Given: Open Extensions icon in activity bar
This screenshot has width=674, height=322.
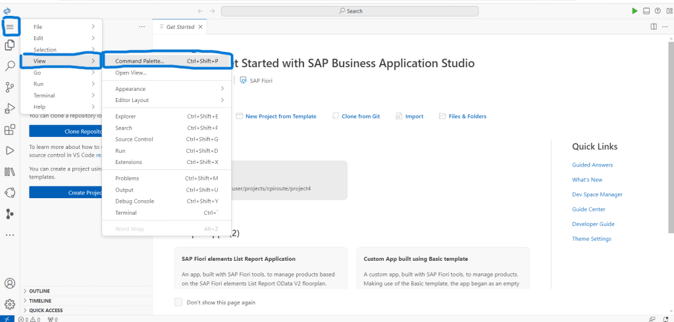Looking at the screenshot, I should coord(10,130).
